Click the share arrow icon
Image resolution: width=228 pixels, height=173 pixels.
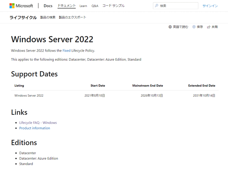209,27
